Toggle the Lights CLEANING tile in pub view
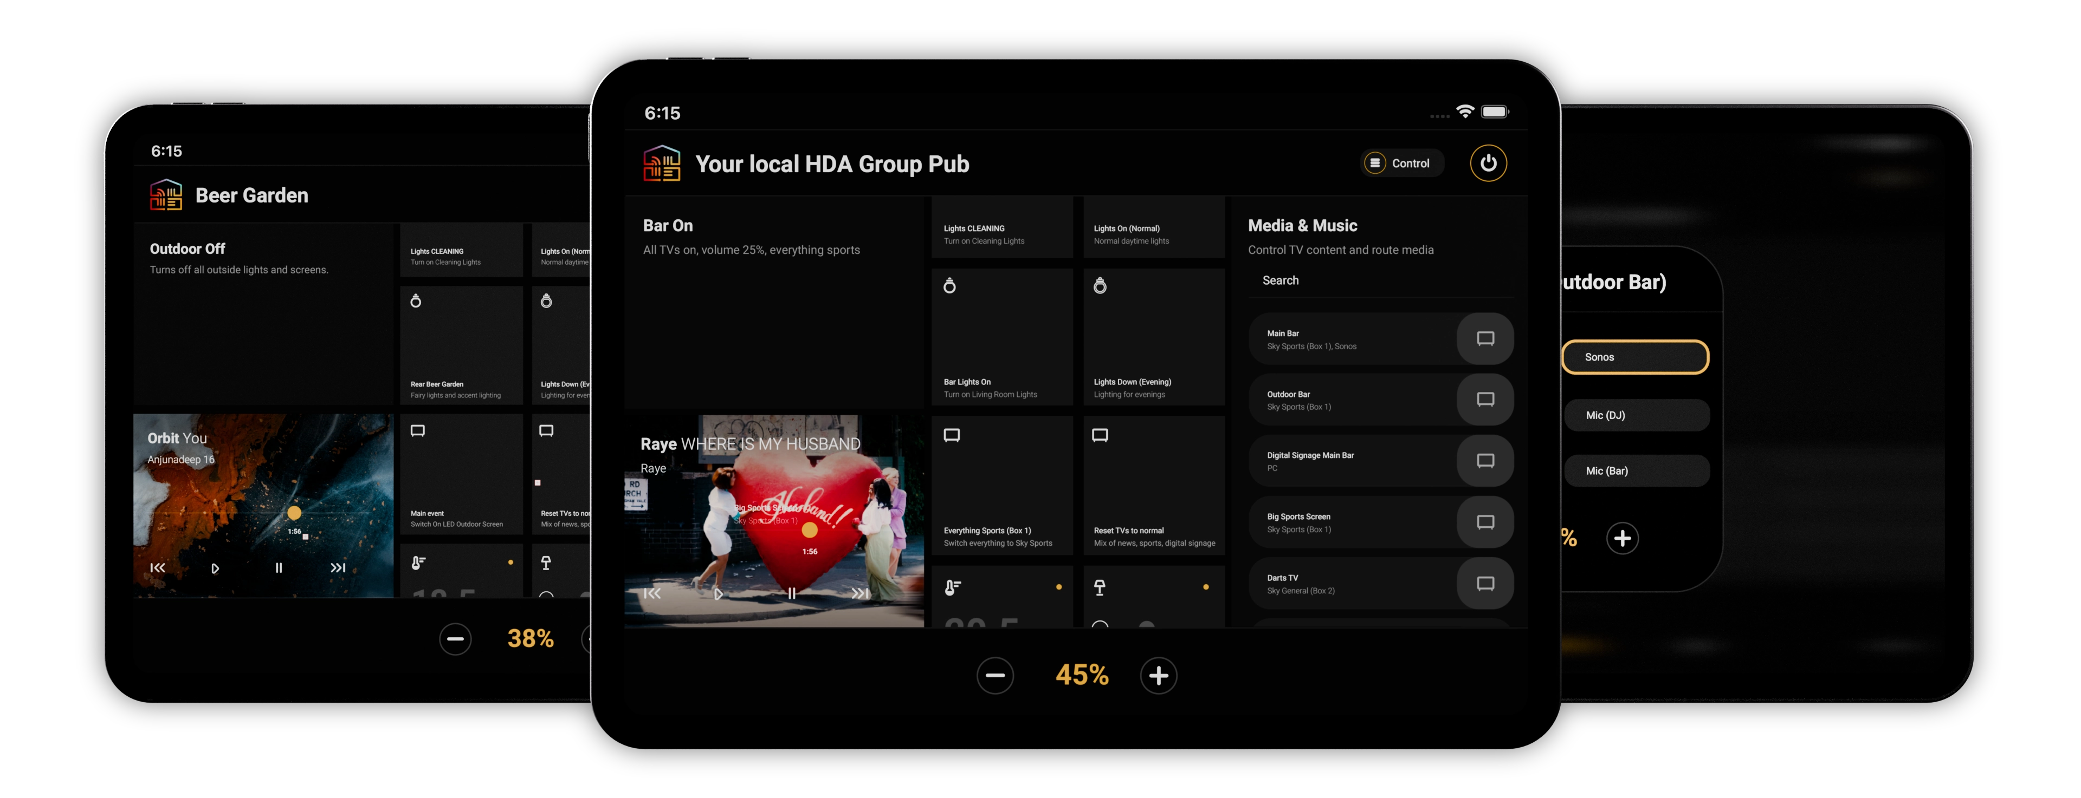2081x798 pixels. pyautogui.click(x=1001, y=228)
